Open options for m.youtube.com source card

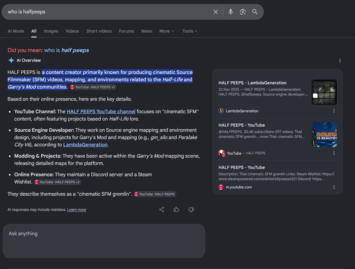[x=334, y=187]
